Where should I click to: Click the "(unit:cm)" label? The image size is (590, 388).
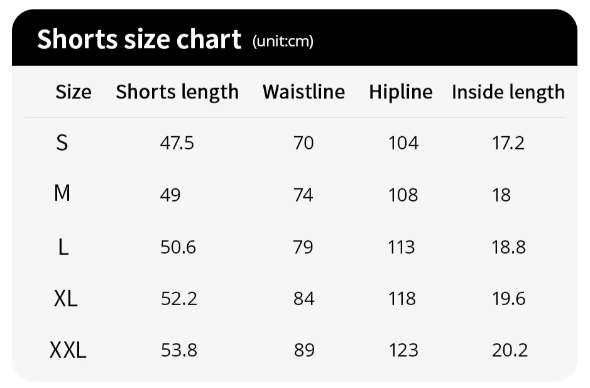point(283,41)
